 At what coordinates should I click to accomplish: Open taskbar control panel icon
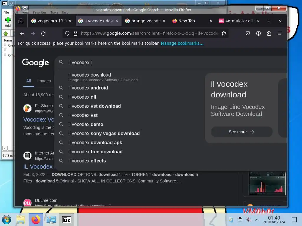pos(51,220)
